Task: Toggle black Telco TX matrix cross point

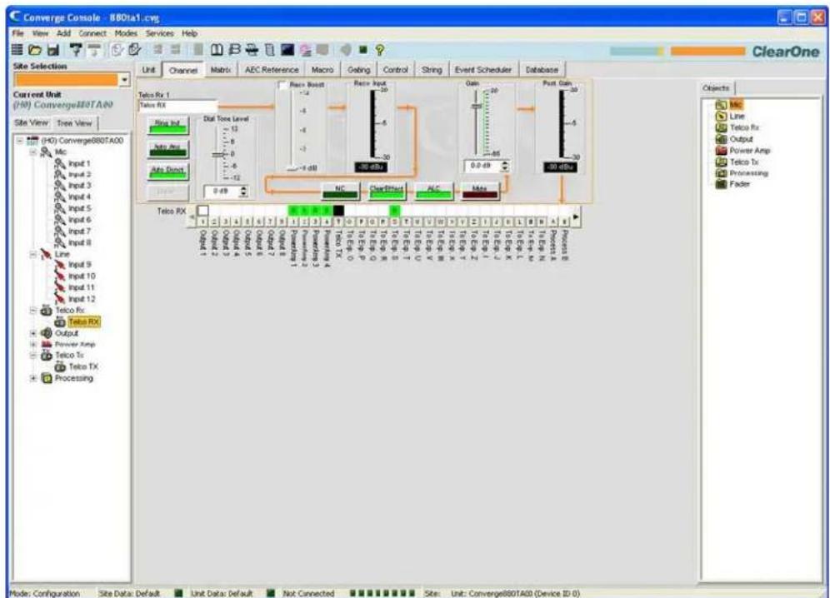Action: click(338, 211)
